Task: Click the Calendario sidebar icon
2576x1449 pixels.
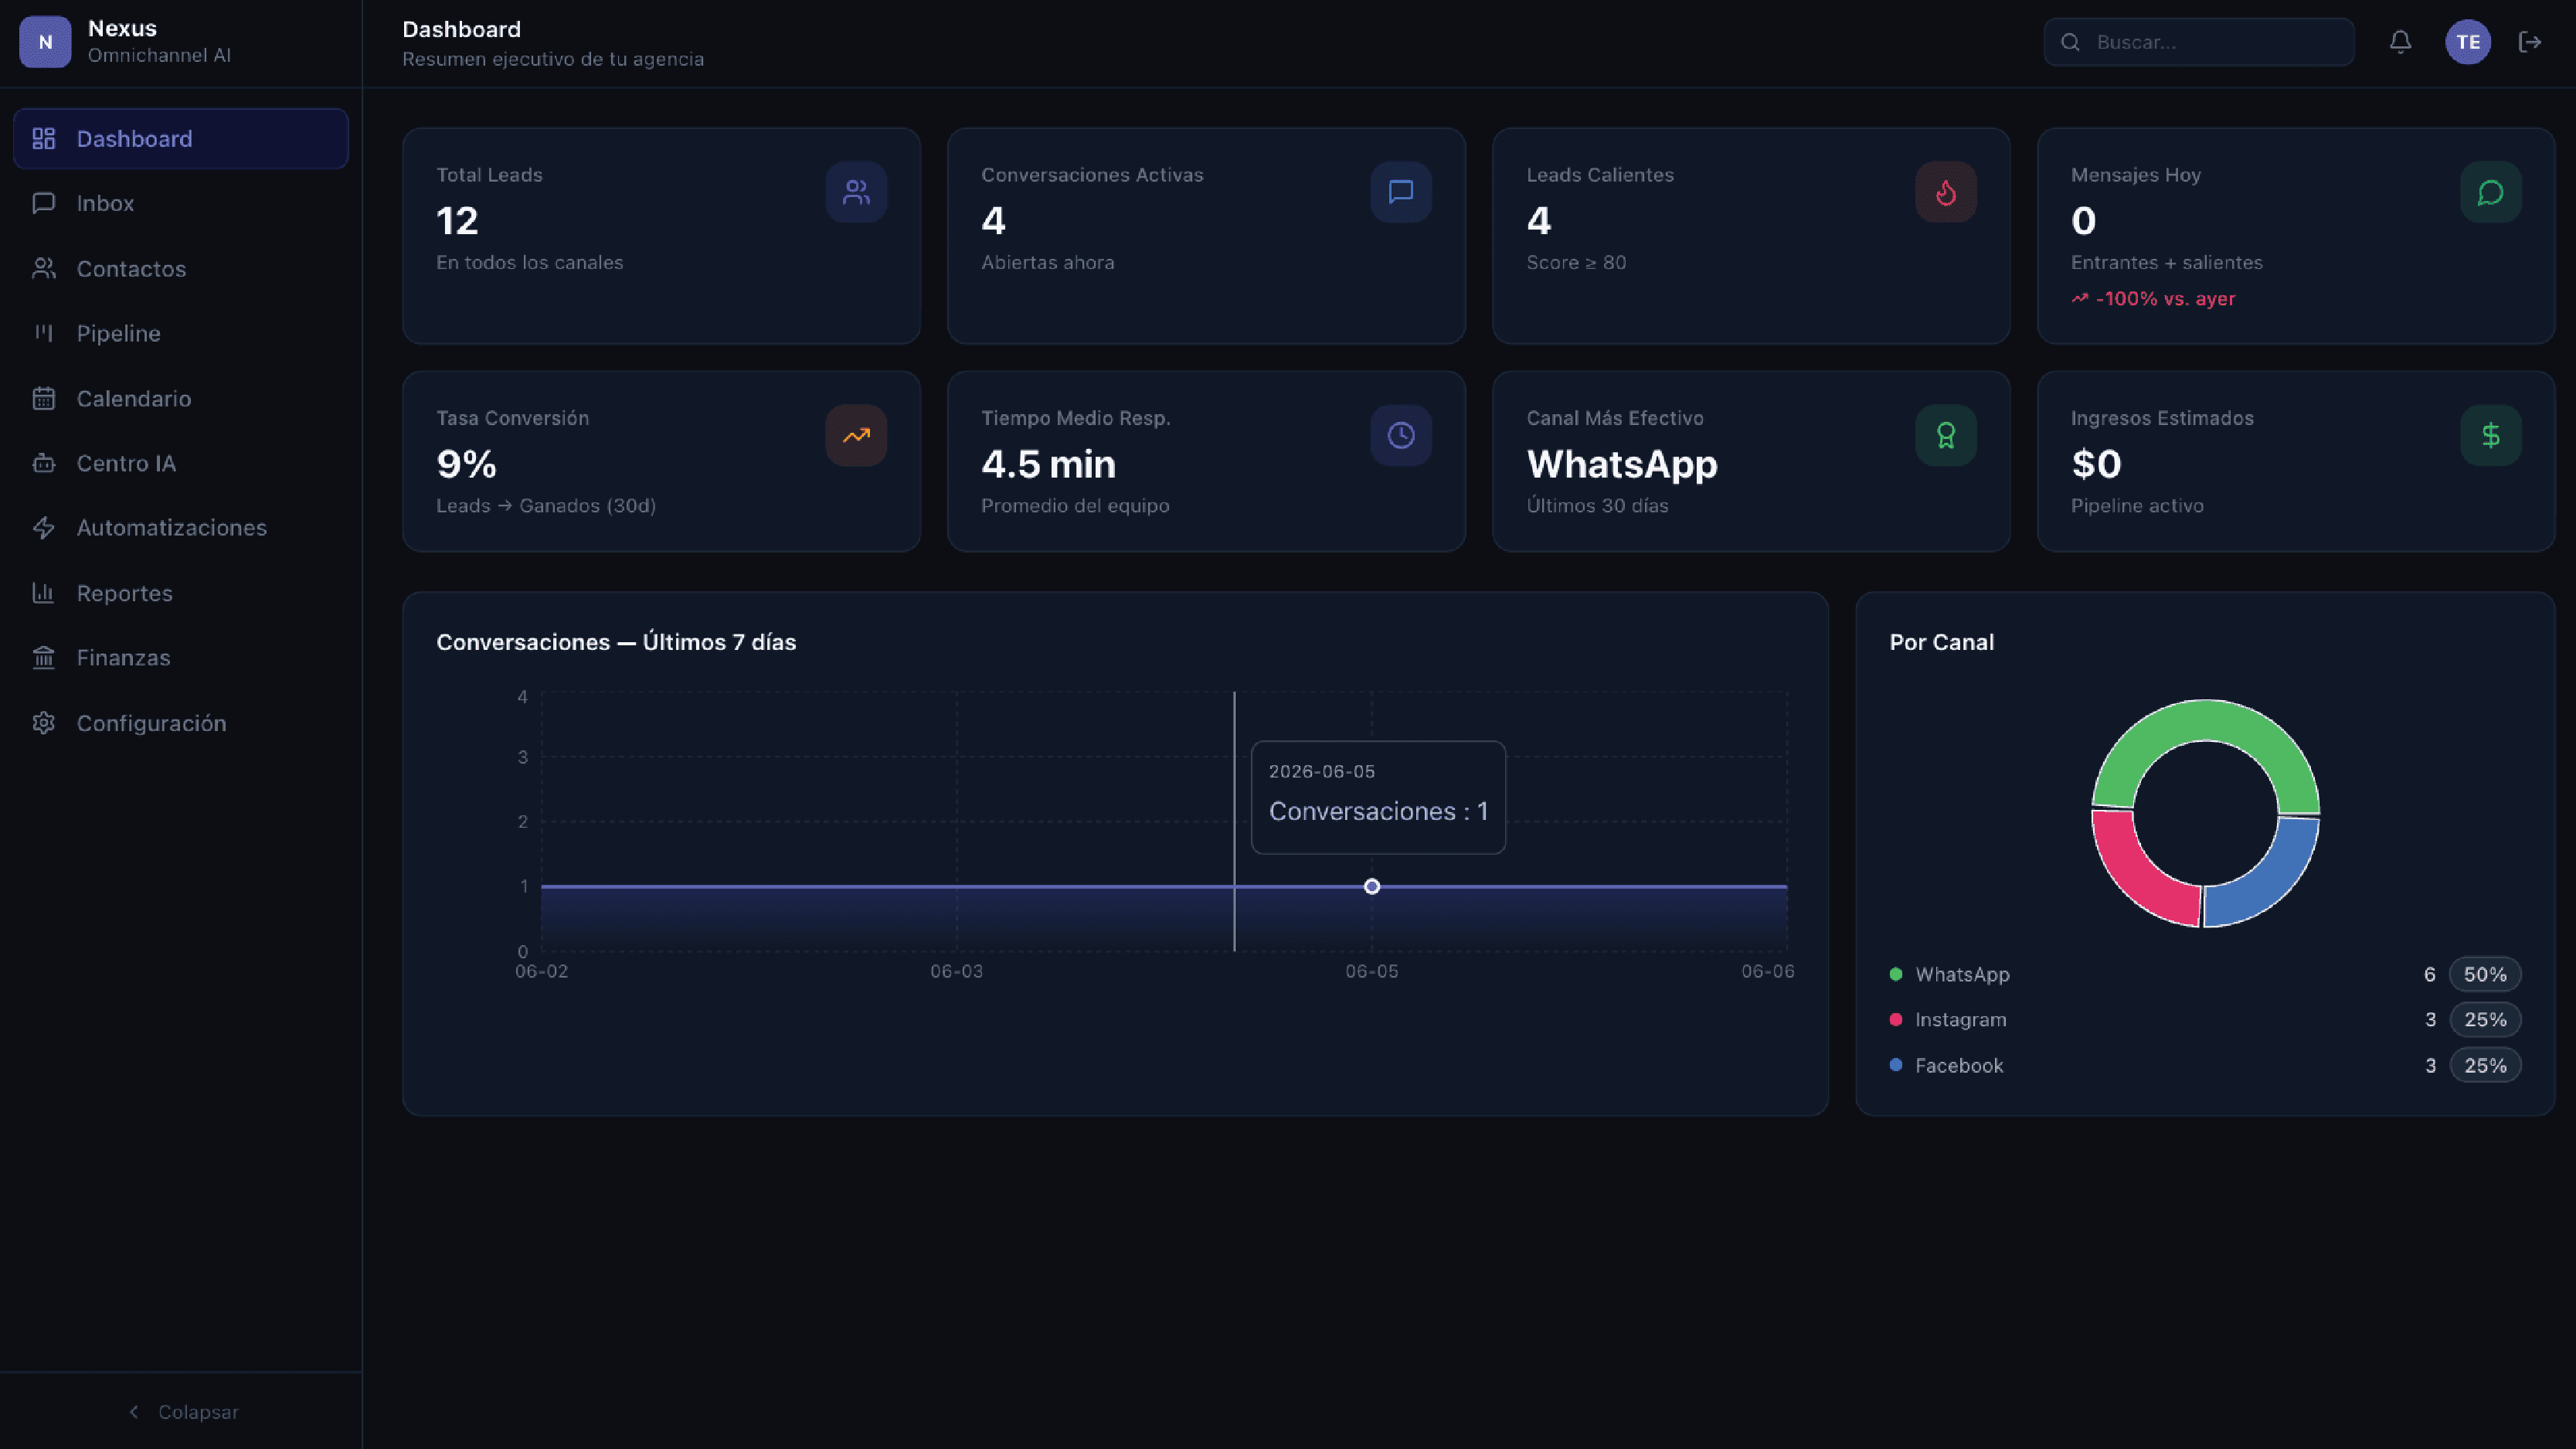Action: pyautogui.click(x=43, y=398)
